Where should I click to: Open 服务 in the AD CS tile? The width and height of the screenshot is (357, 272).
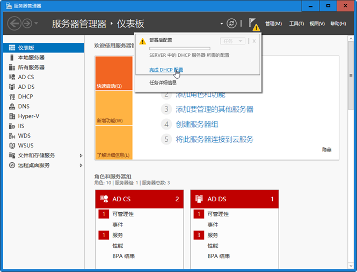click(x=118, y=235)
